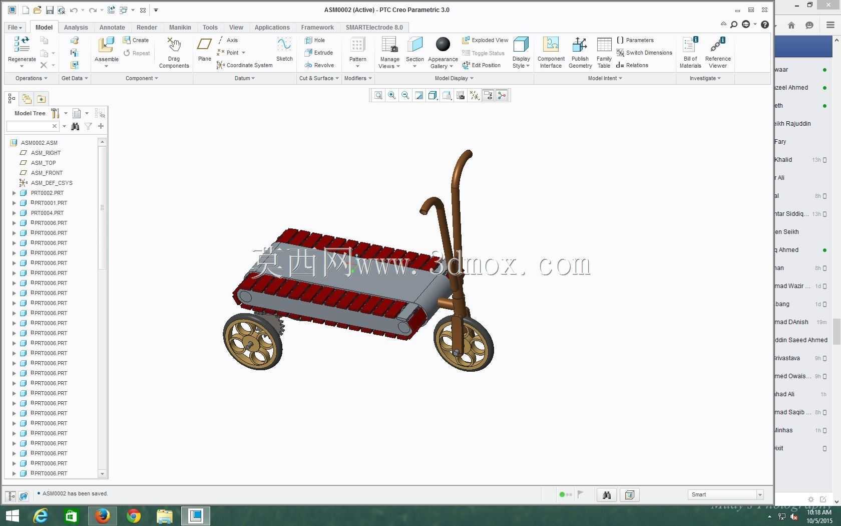Switch to the Annotate tab

click(112, 28)
